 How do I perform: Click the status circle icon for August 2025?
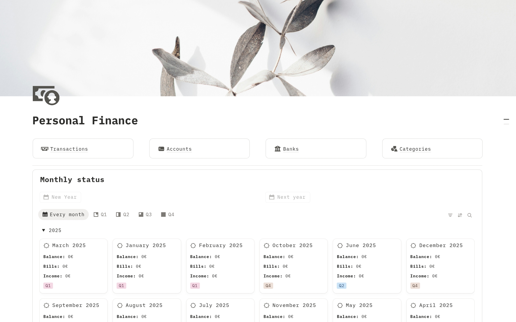click(120, 305)
